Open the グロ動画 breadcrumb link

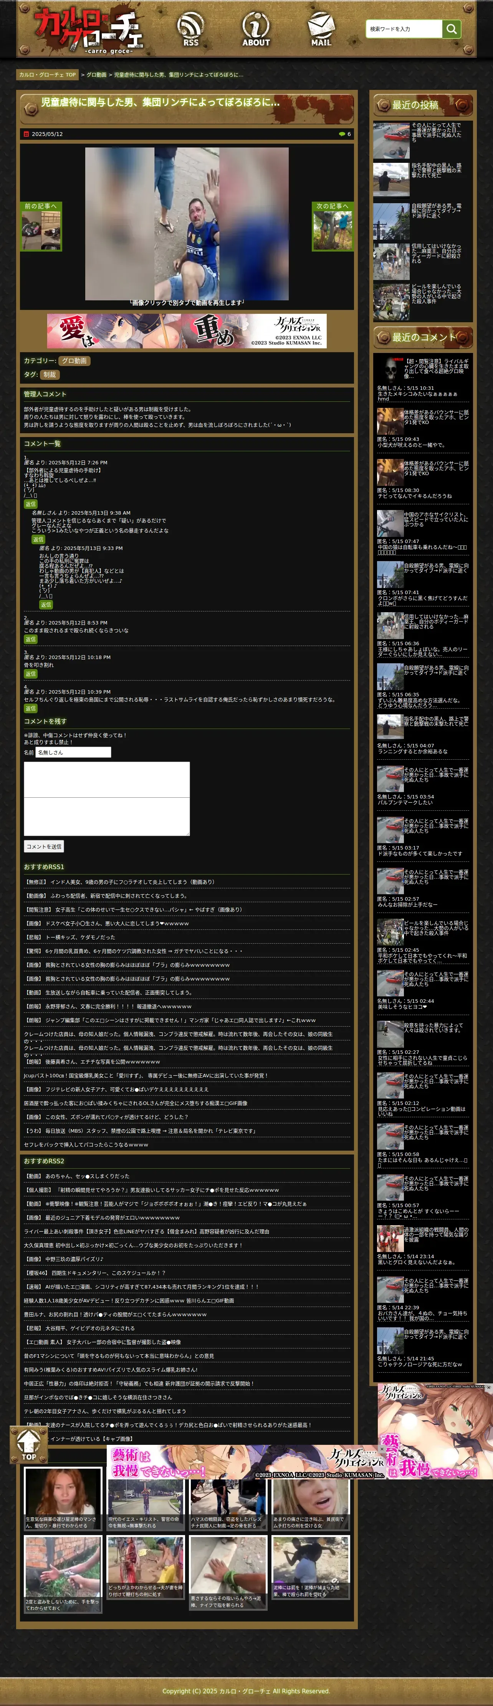[96, 75]
